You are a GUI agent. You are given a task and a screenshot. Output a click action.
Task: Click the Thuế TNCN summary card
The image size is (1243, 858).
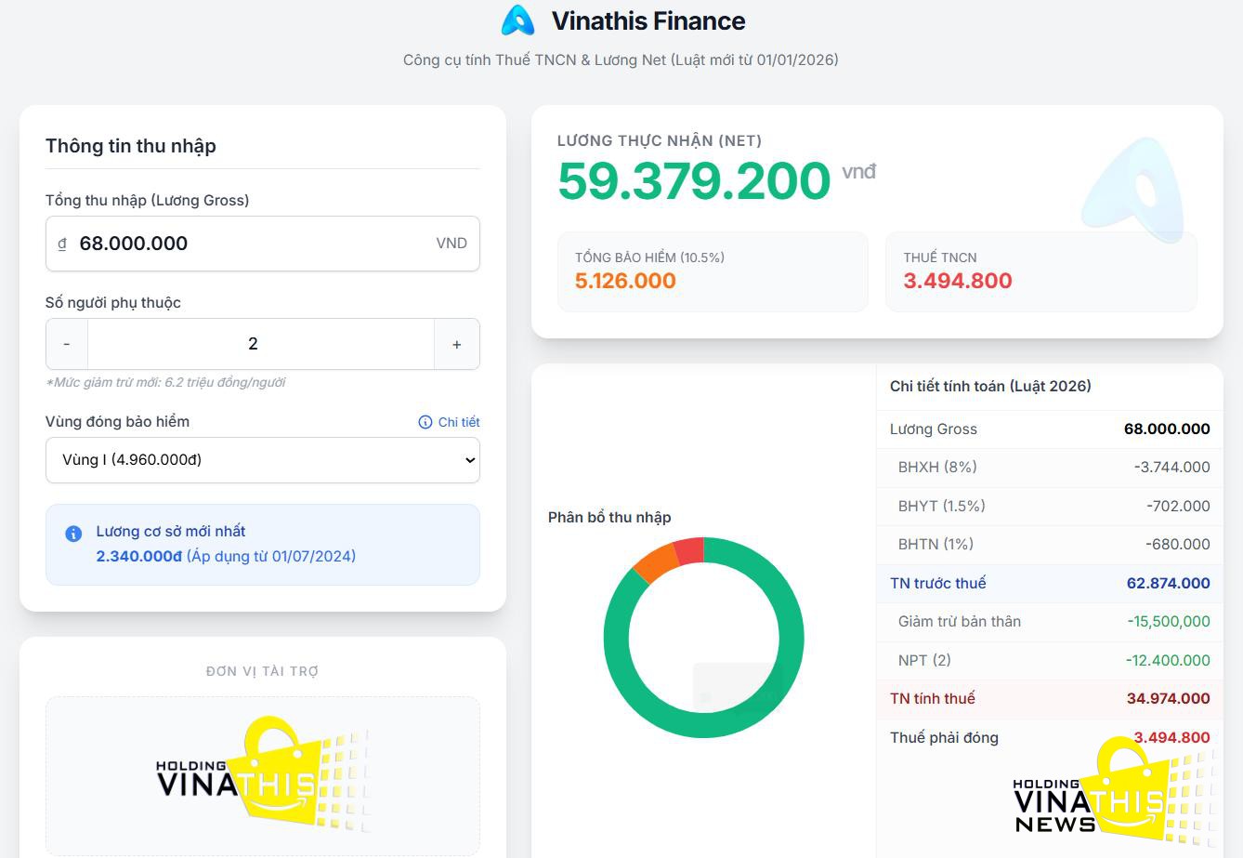(x=1040, y=271)
